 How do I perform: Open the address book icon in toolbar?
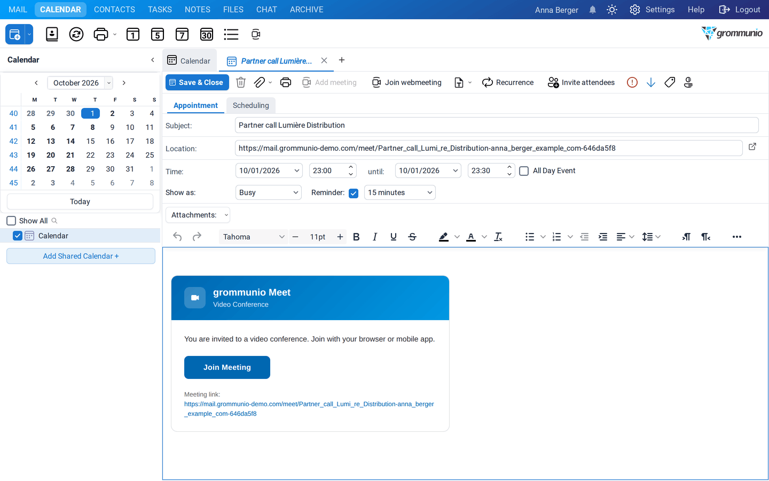click(x=52, y=34)
